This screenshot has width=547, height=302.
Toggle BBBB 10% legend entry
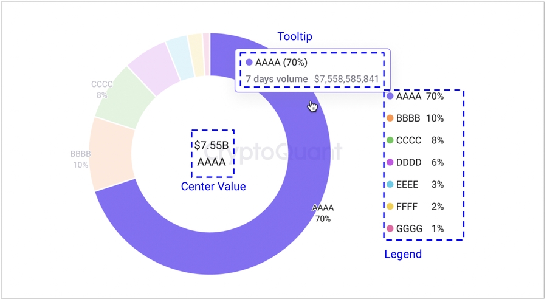click(419, 118)
